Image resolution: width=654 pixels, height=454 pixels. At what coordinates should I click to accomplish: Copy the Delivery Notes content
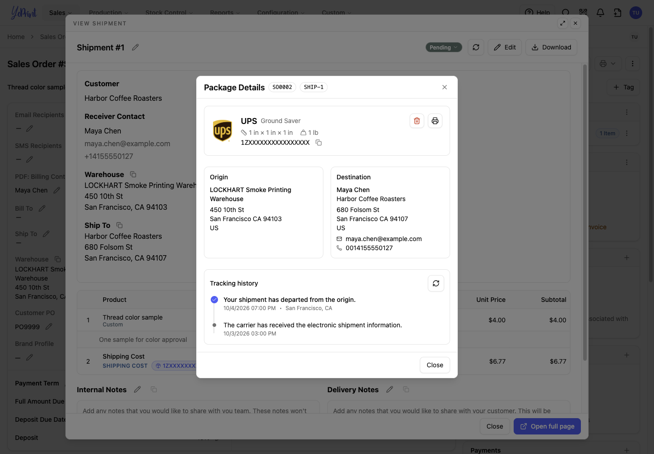406,390
